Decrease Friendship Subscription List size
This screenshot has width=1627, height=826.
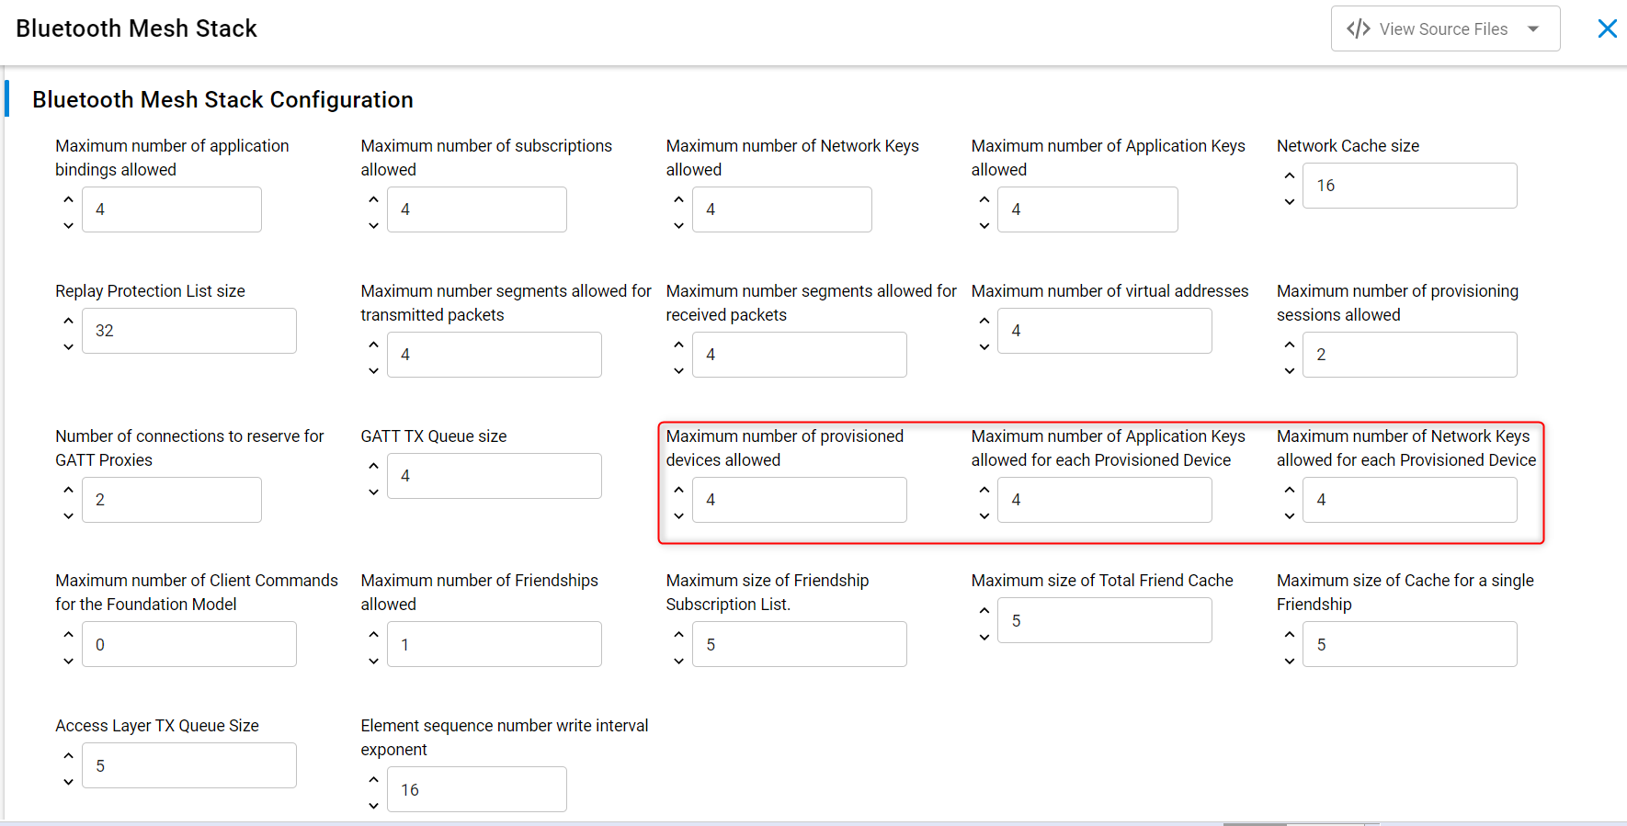[678, 661]
